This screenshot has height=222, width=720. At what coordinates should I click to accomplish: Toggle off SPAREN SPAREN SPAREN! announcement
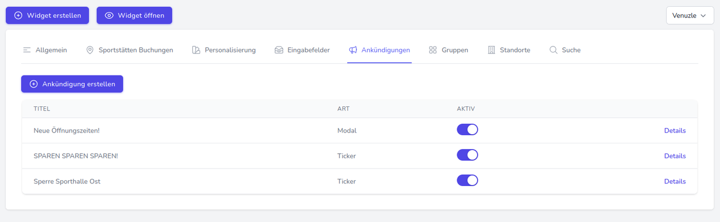467,155
